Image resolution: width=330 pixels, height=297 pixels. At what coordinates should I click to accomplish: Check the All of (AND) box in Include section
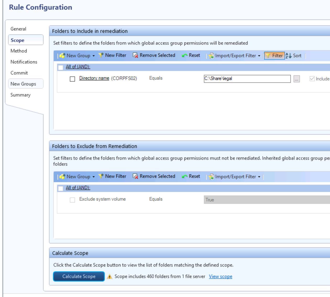click(x=61, y=67)
